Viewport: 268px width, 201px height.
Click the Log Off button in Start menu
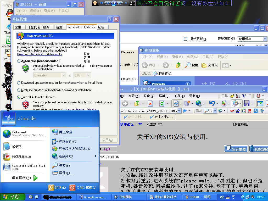pyautogui.click(x=57, y=187)
